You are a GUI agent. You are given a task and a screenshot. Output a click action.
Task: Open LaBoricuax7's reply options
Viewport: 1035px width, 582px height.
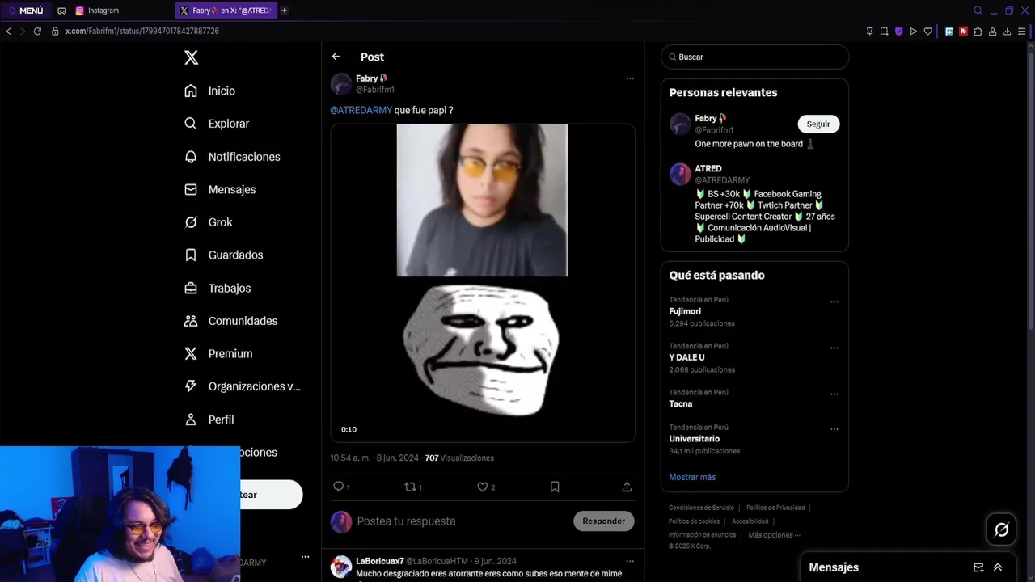(630, 561)
